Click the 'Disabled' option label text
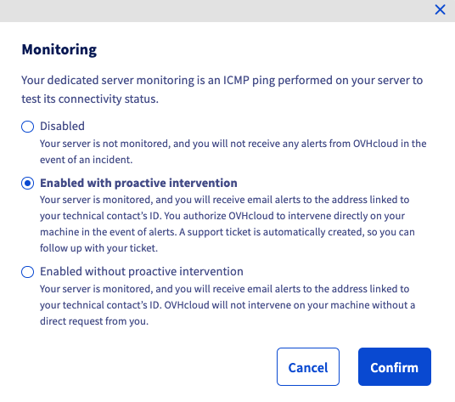 tap(62, 127)
